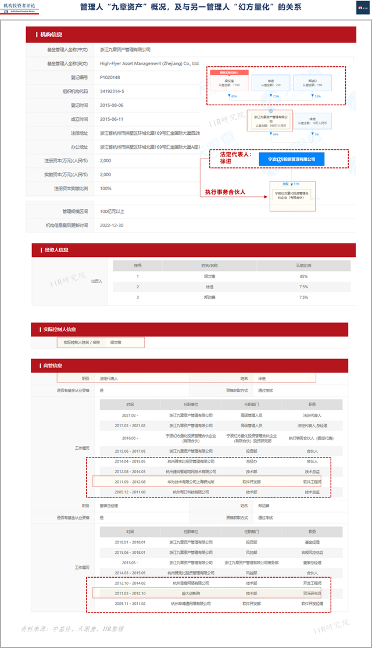Select the 2014.04 - 2015.05 work history row
Viewport: 372px width, 648px height.
coord(221,461)
